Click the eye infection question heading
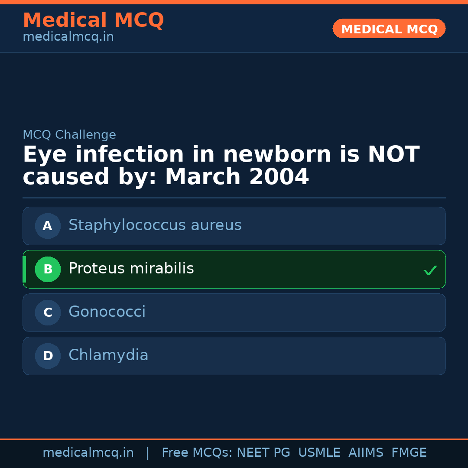Screen dimensions: 468x468 click(221, 166)
